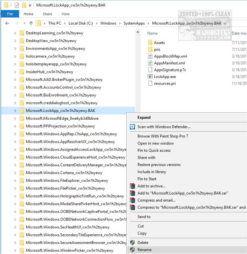
Task: Select resources.pri file name
Action: pos(165,83)
